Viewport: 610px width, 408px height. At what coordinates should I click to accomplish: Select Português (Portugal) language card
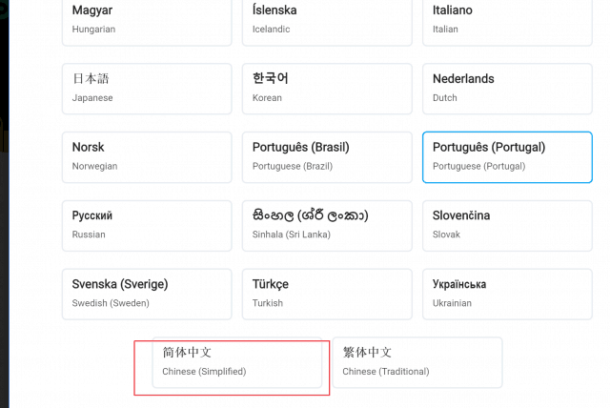pos(507,157)
